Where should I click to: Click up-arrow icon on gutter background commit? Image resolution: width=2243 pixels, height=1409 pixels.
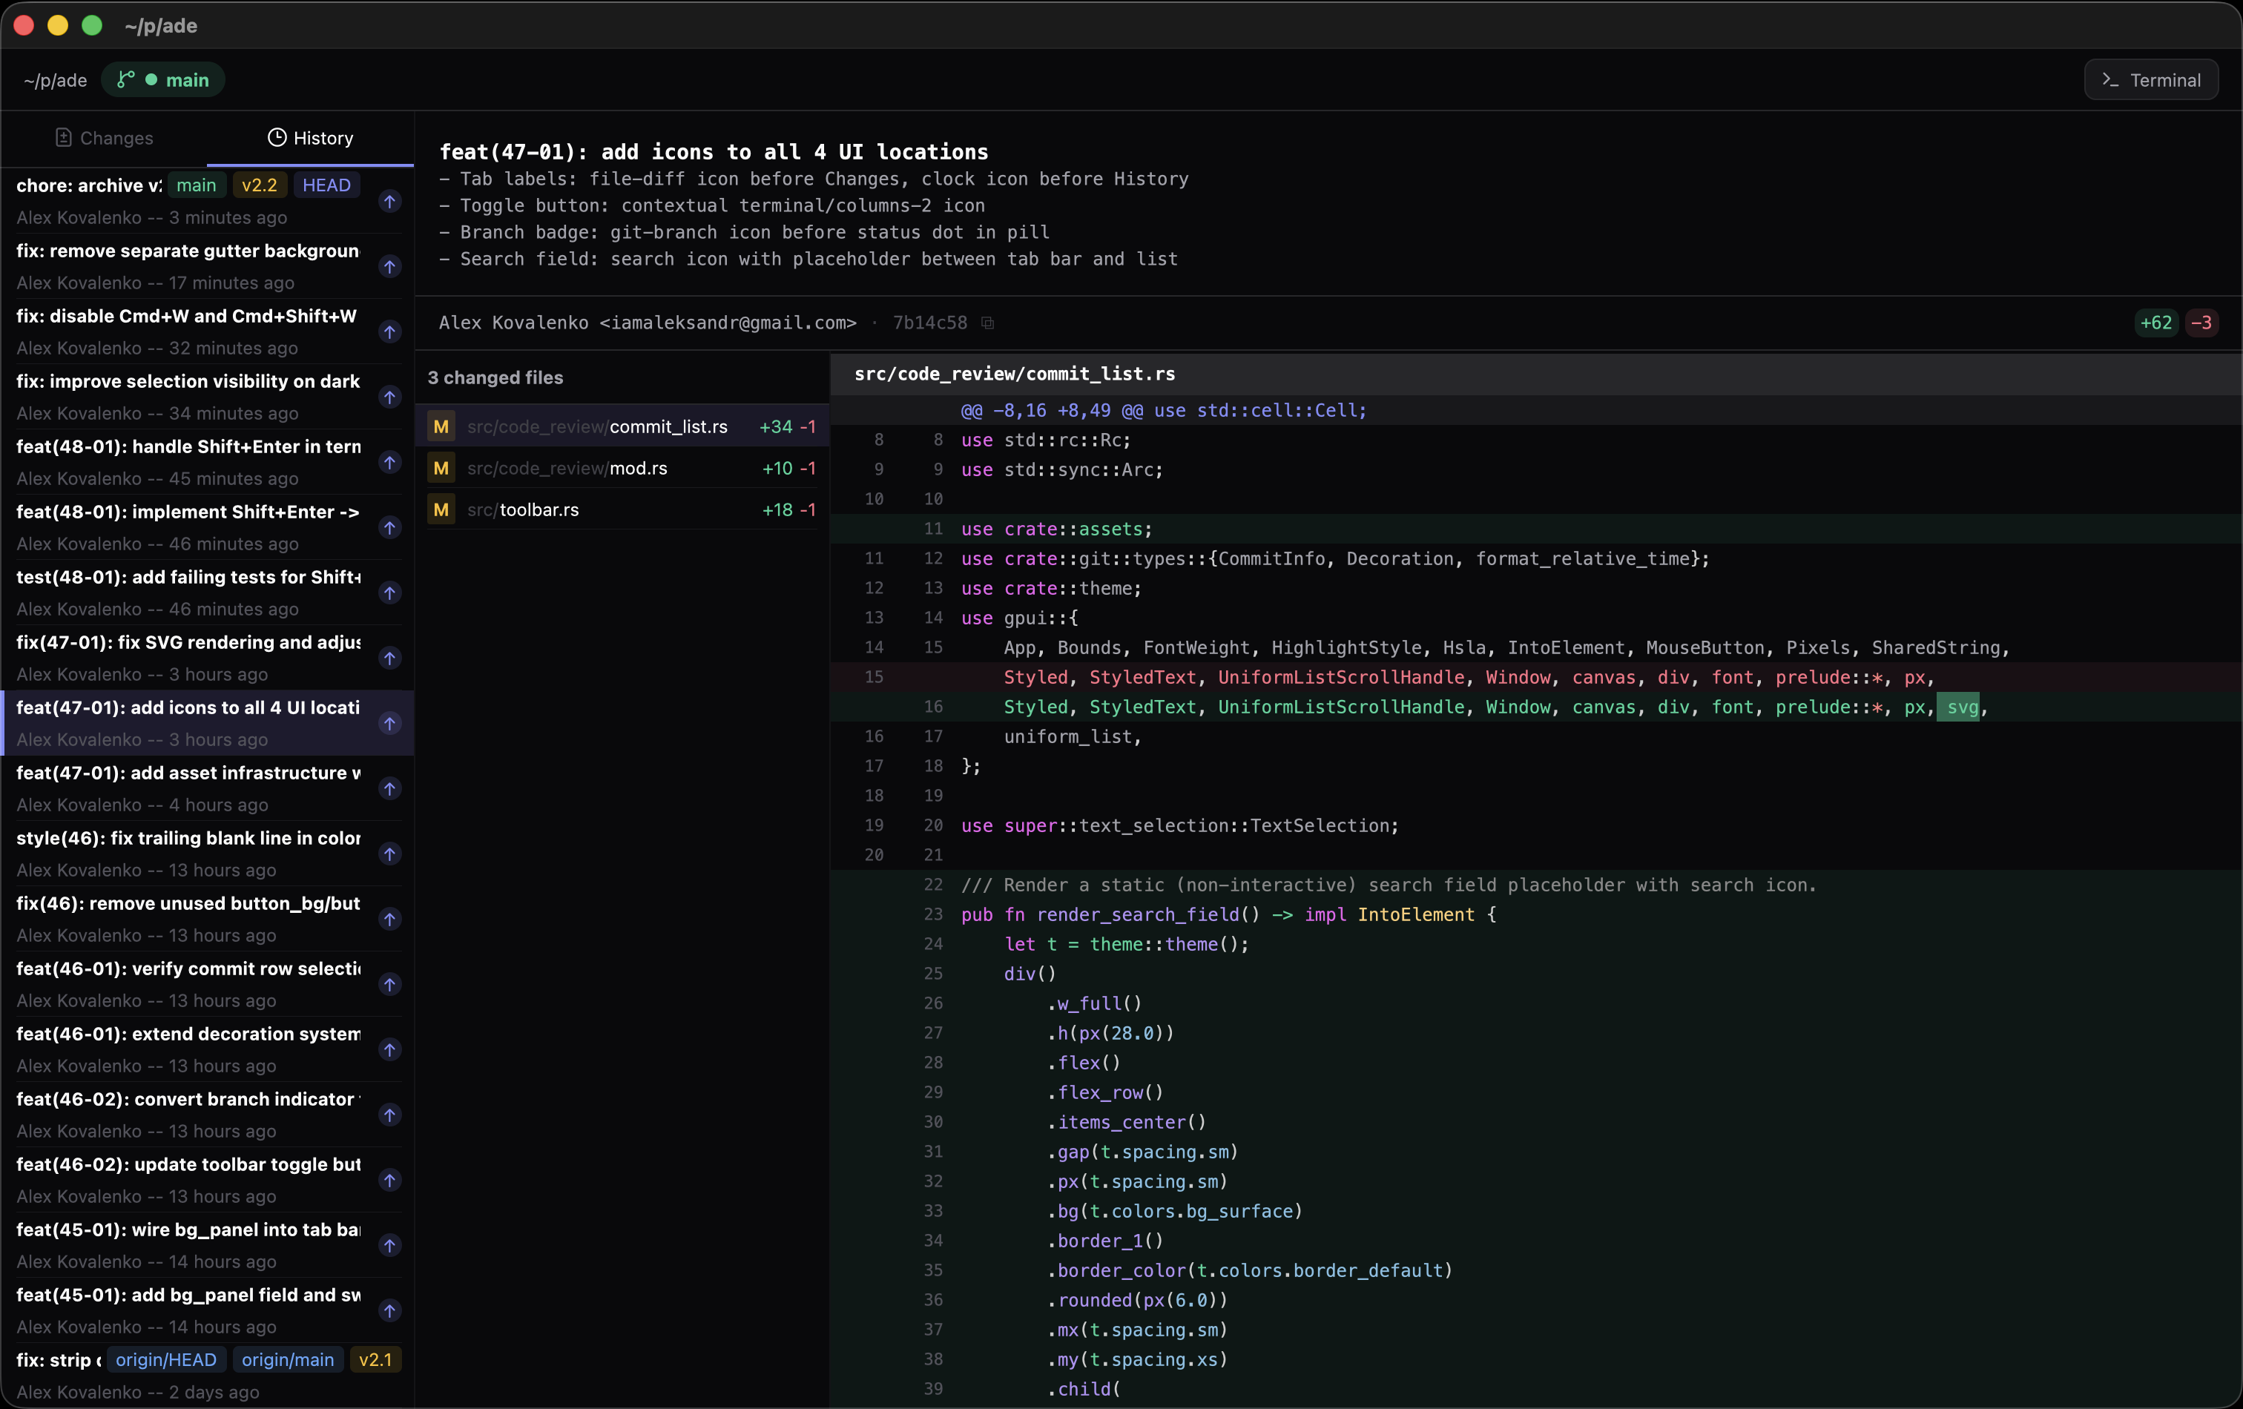pyautogui.click(x=390, y=266)
